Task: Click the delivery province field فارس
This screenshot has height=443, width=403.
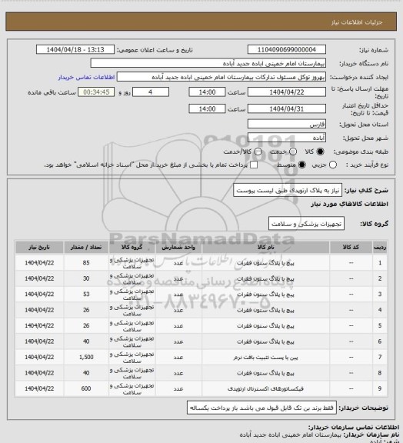Action: click(287, 124)
